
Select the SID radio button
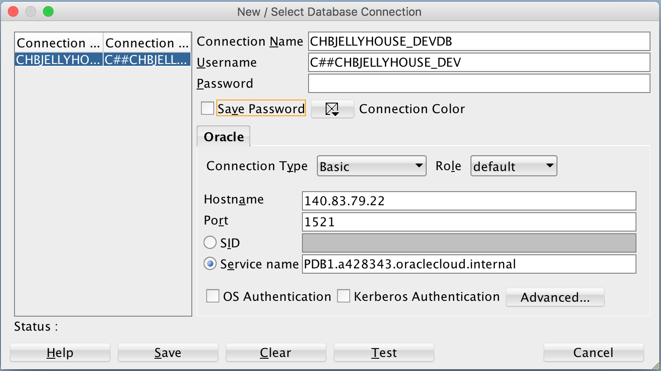(210, 242)
